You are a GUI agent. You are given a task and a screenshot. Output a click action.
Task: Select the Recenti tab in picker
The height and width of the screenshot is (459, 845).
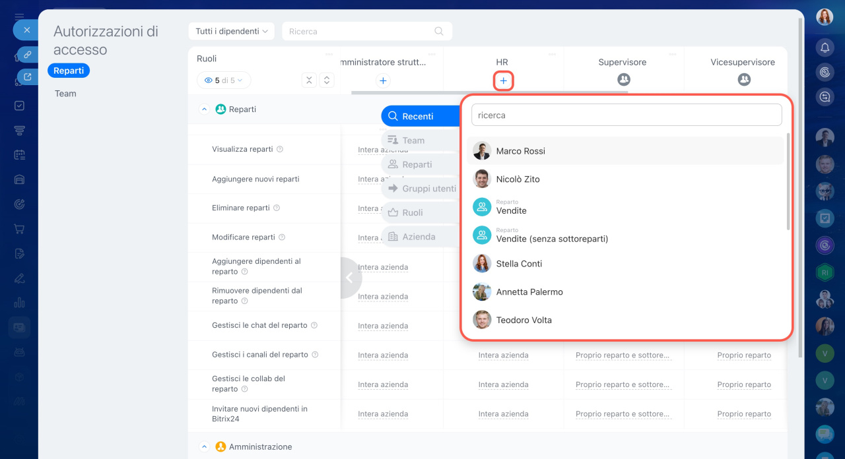pyautogui.click(x=420, y=116)
